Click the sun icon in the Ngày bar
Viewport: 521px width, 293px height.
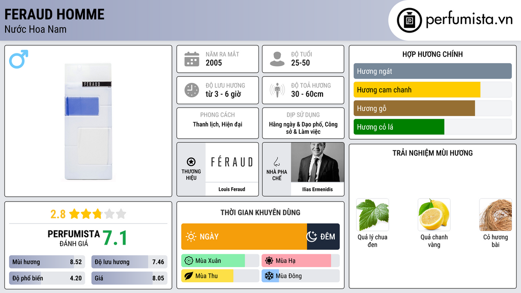tap(191, 237)
